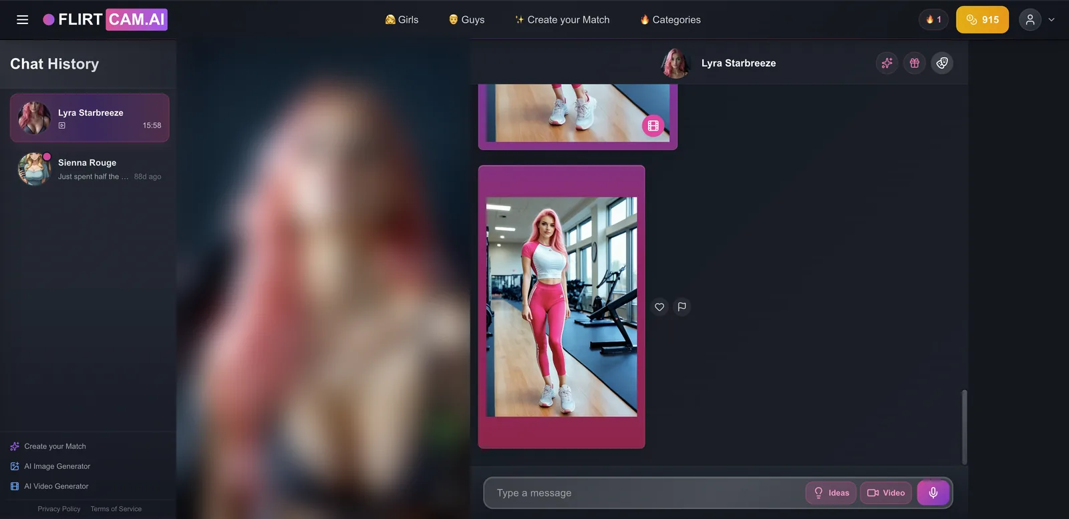Click the 15:58 timestamp in Lyra chat
Image resolution: width=1069 pixels, height=519 pixels.
(152, 125)
